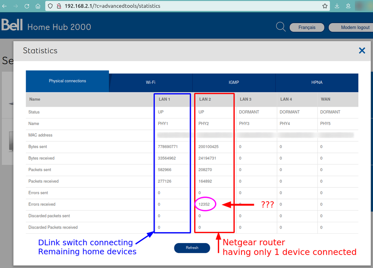The image size is (373, 268).
Task: Switch language with the Français button
Action: 307,28
